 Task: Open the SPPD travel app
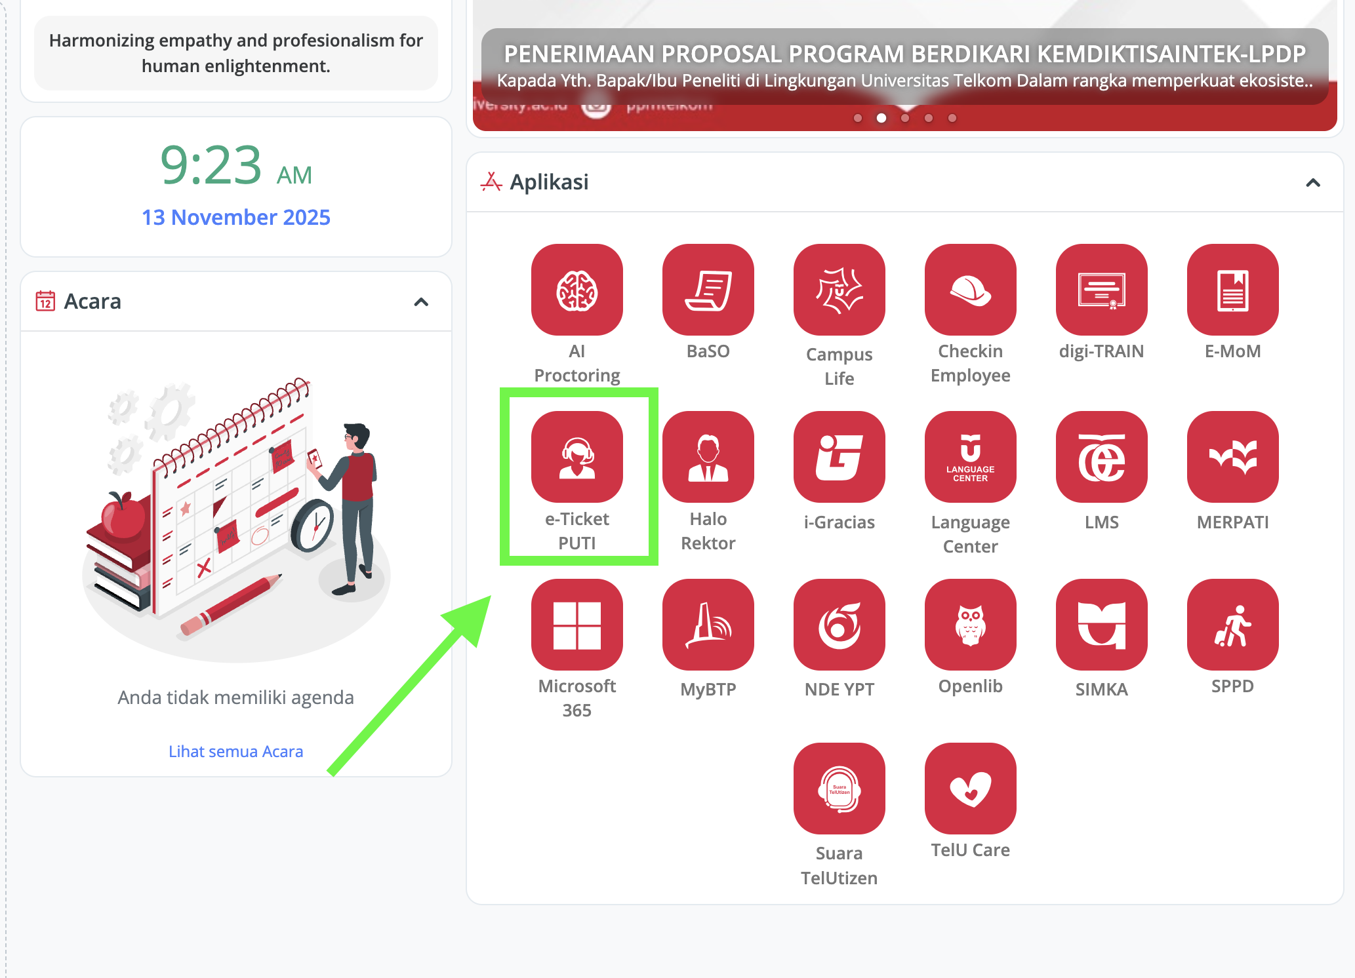tap(1232, 625)
